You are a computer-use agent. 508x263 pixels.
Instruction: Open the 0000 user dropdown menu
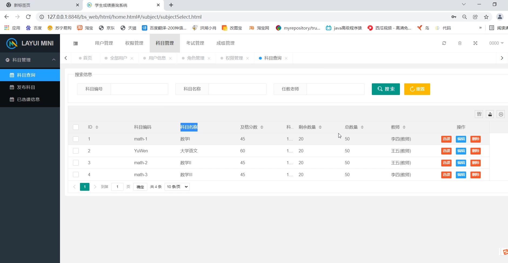tap(496, 43)
